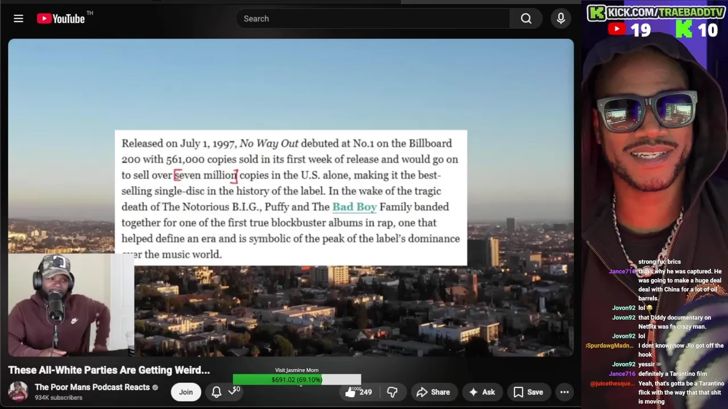
Task: Dislike the video with thumbs down
Action: pyautogui.click(x=392, y=392)
